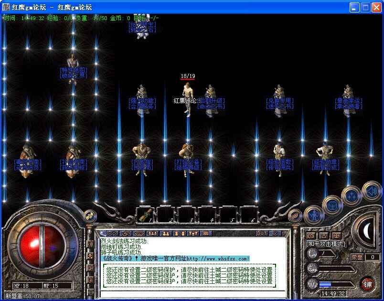Click the red HP/MP orb
The width and height of the screenshot is (384, 301).
point(43,246)
